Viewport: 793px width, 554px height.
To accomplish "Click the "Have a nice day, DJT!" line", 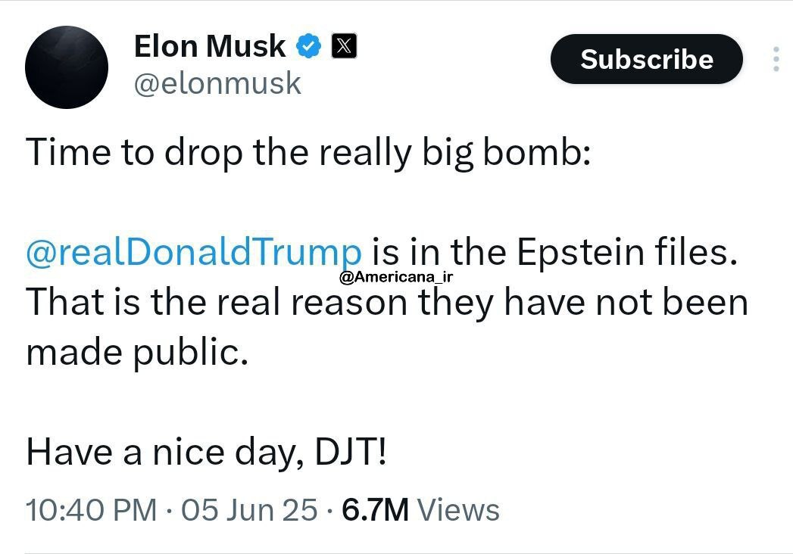I will point(206,452).
